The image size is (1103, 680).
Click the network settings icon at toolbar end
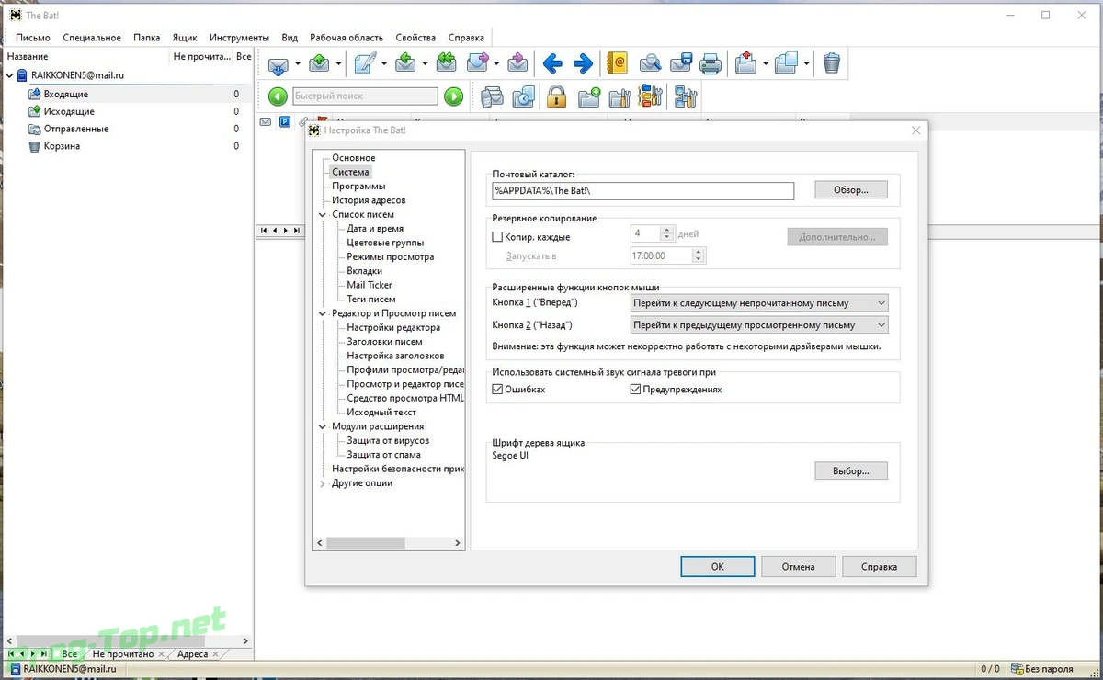pos(686,96)
